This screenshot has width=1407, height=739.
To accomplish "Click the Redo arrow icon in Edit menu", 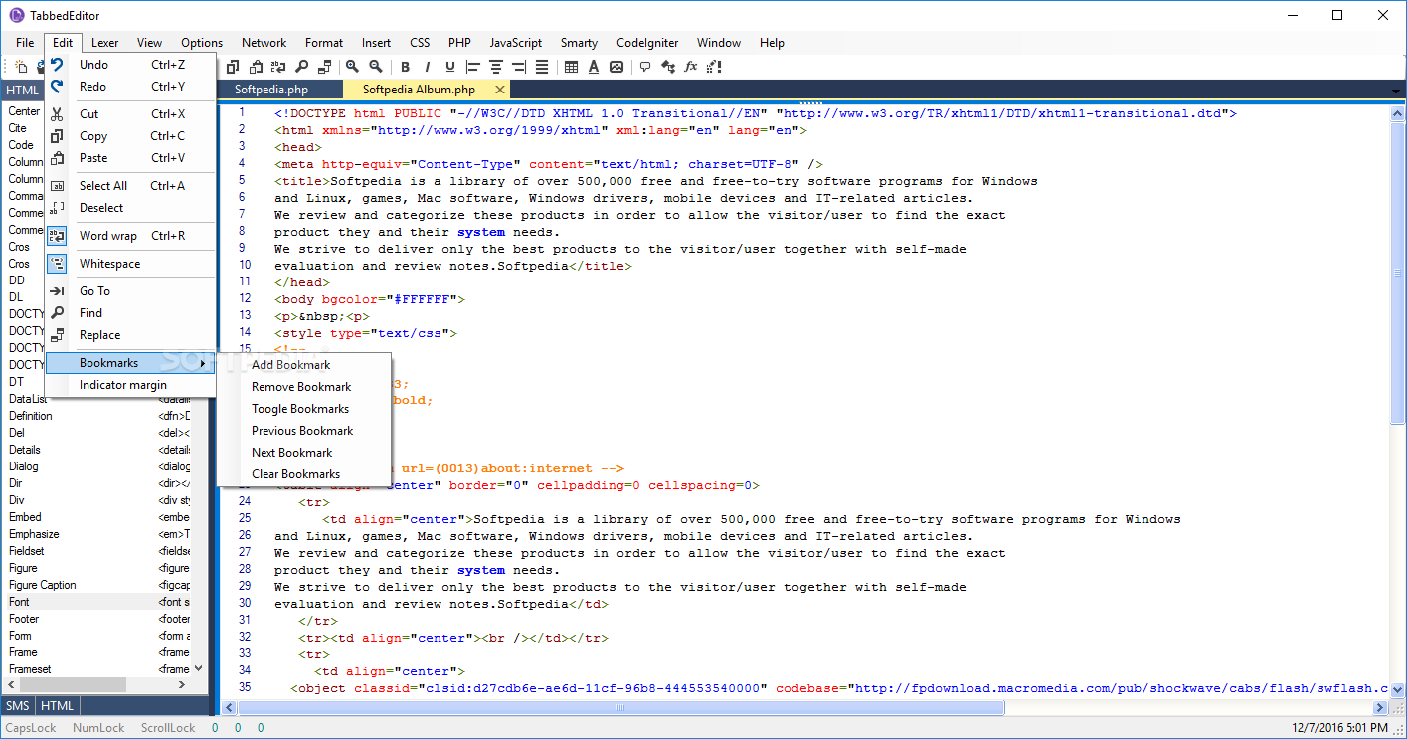I will tap(58, 87).
